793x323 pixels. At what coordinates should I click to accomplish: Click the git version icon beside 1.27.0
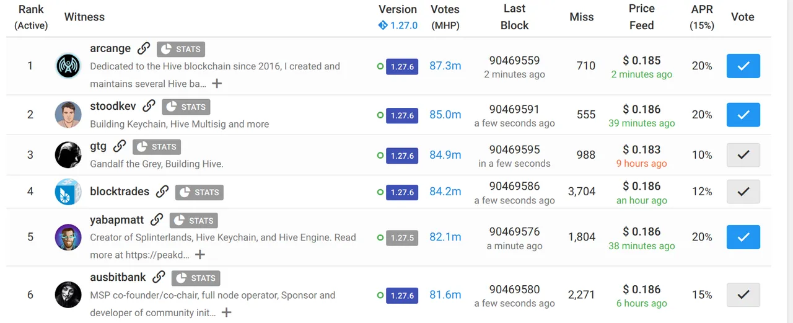pyautogui.click(x=383, y=25)
